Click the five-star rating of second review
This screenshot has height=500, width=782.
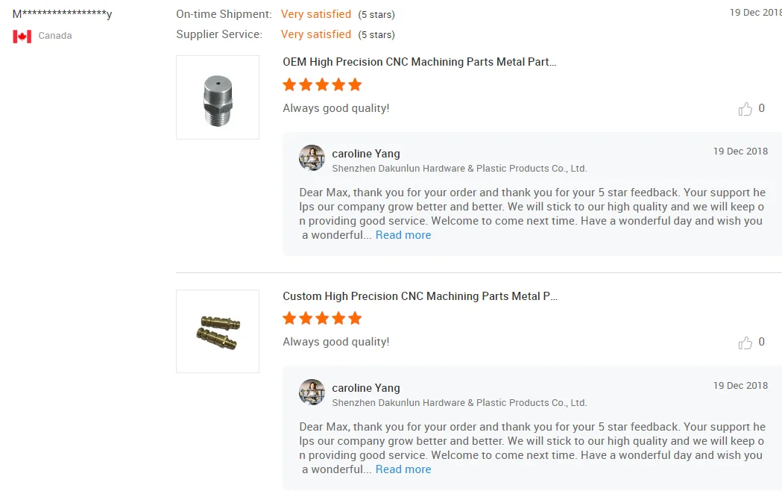point(322,319)
